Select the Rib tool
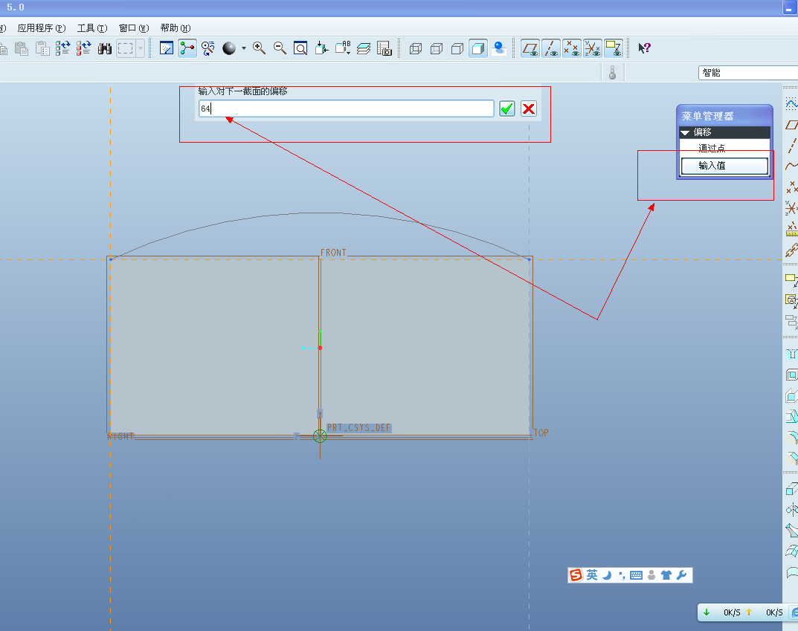The image size is (798, 631). 791,396
